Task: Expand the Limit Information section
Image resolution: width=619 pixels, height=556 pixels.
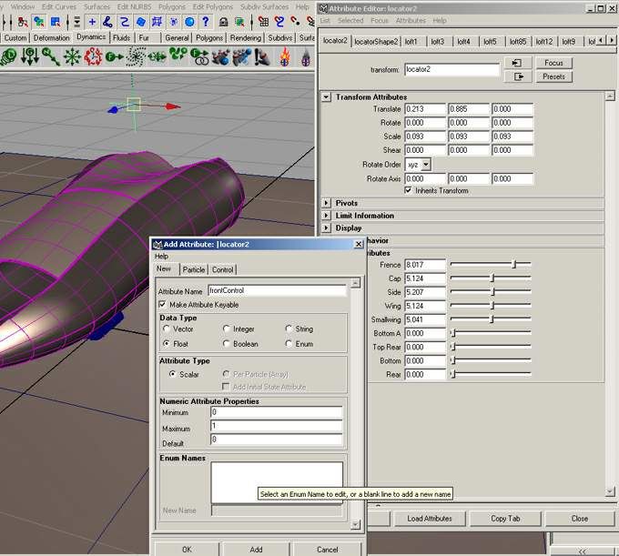Action: [326, 216]
